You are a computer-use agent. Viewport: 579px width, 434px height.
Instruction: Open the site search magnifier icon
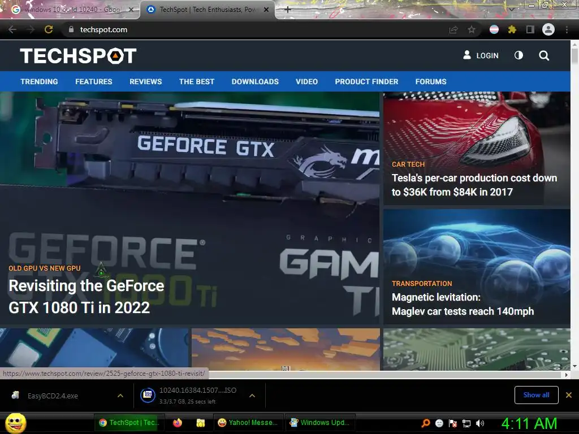coord(544,55)
